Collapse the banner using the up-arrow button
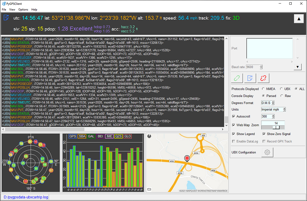The width and height of the screenshot is (307, 201). click(x=299, y=18)
